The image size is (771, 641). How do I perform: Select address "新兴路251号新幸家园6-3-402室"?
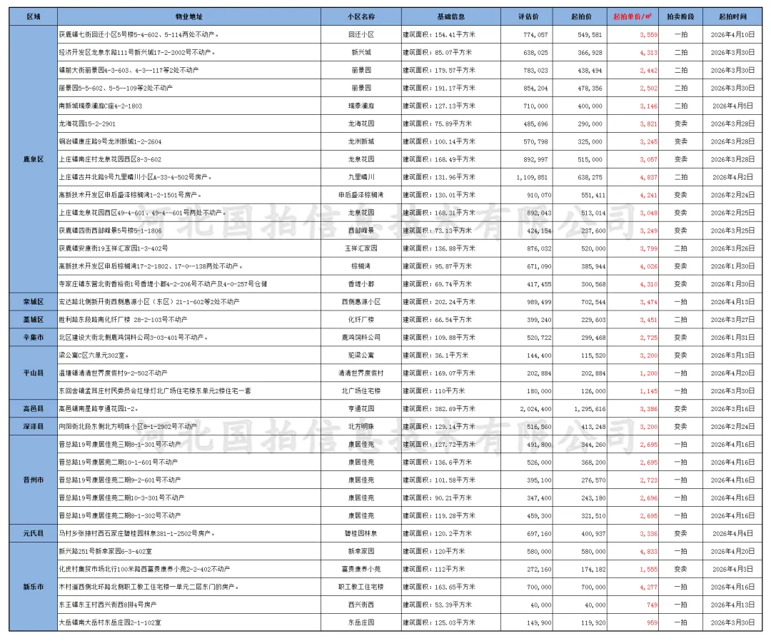(106, 551)
